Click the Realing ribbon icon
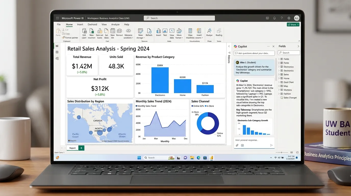351x196 pixels. pos(219,31)
